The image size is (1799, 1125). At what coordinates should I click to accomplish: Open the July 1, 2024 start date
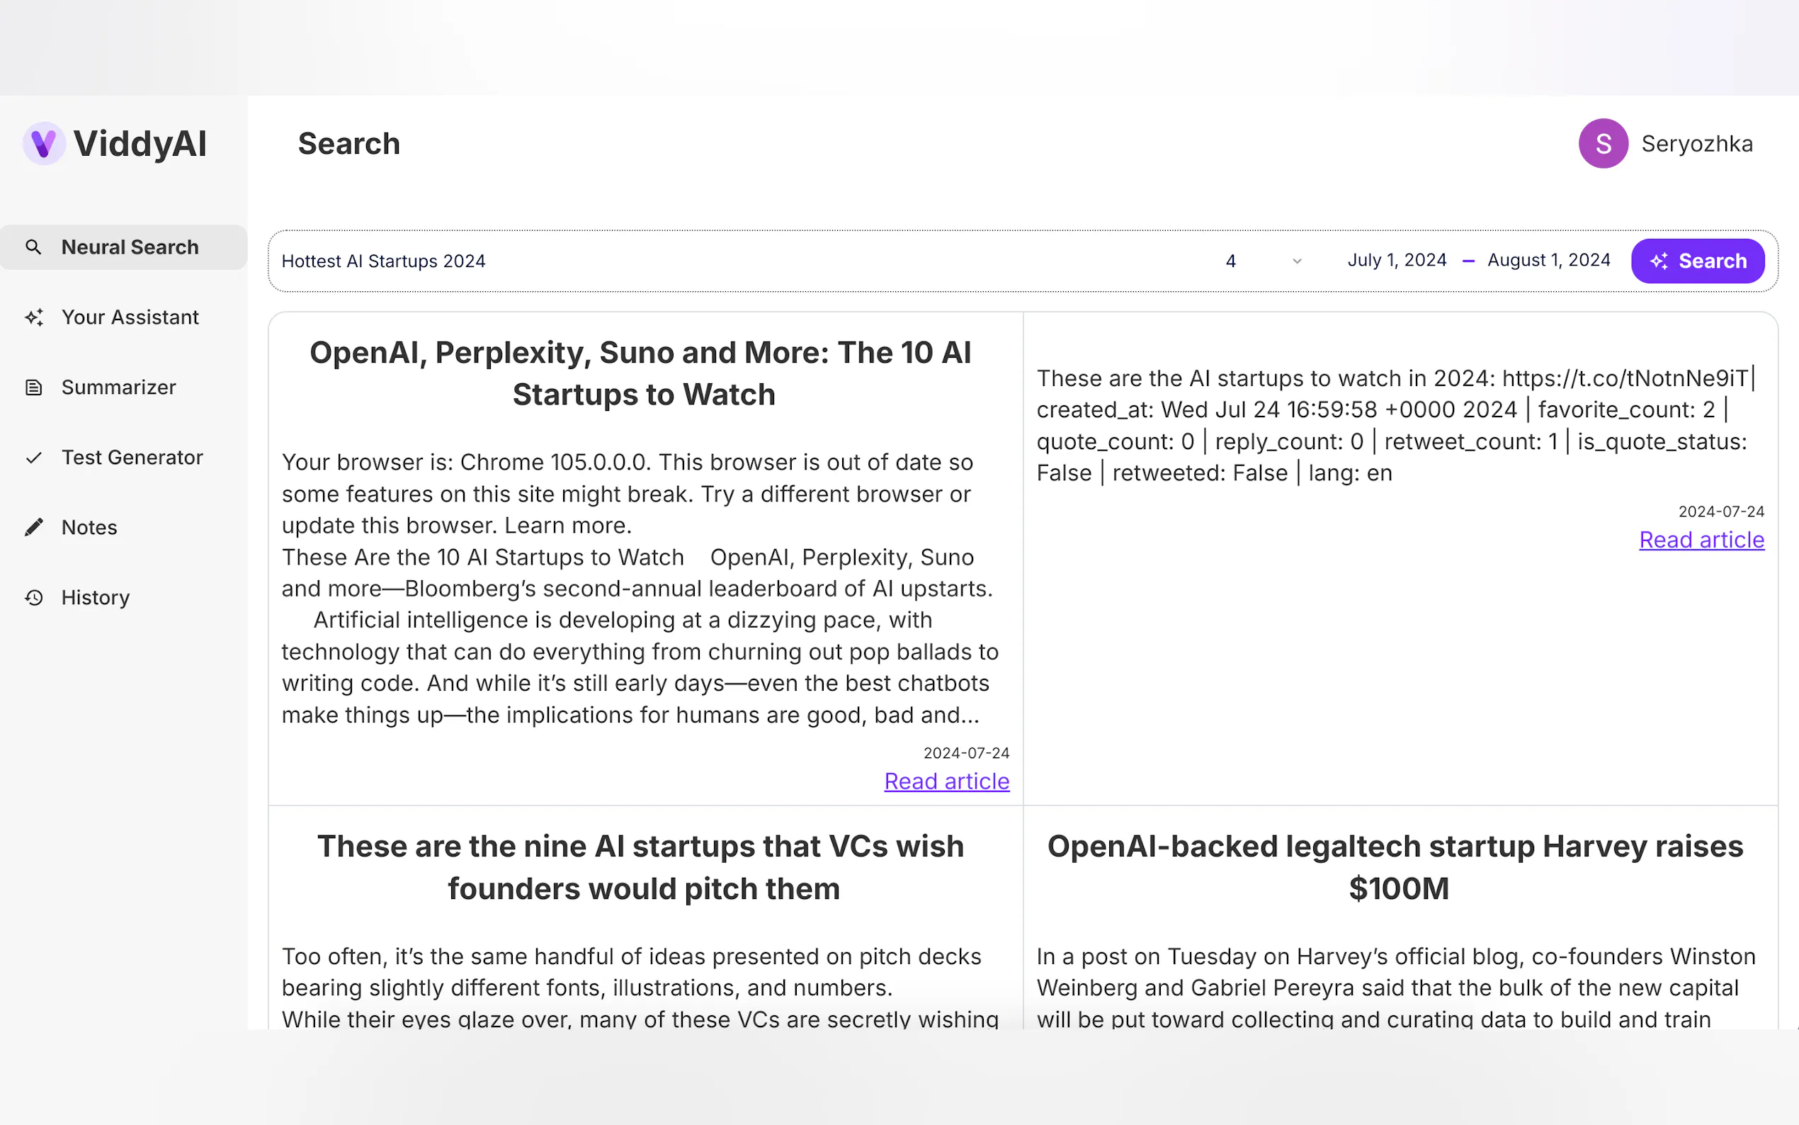coord(1397,261)
